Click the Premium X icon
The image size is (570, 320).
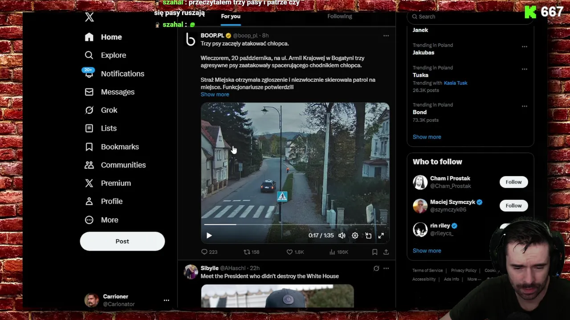89,183
